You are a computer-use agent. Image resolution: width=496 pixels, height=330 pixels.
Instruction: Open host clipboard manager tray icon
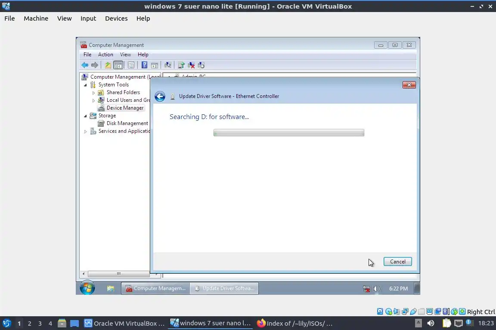tap(446, 323)
